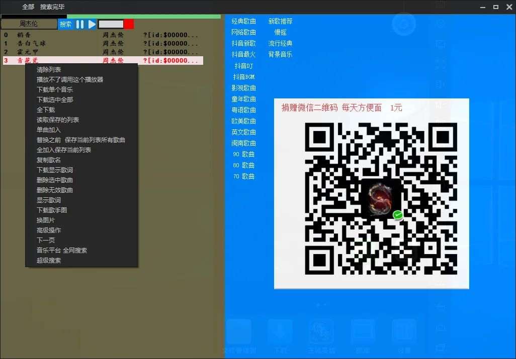
Task: Choose 显示歌词 menu entry
Action: point(49,200)
